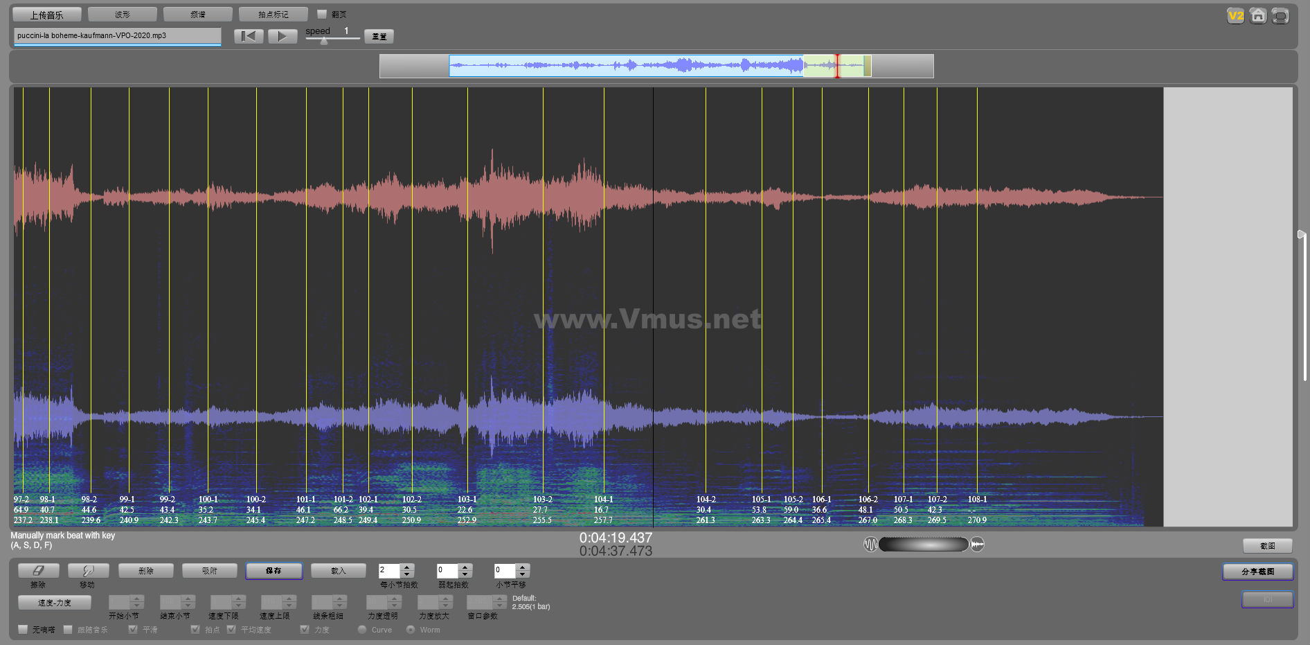This screenshot has height=645, width=1310.
Task: Decrease the 小节平移 bar shift stepper
Action: 523,574
